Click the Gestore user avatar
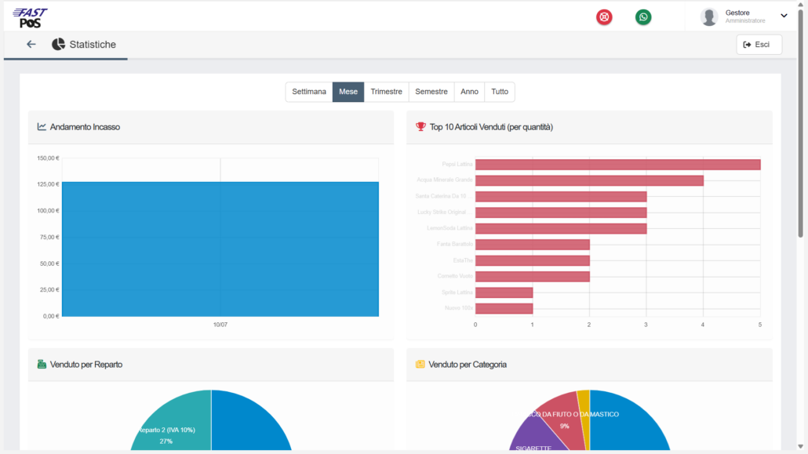This screenshot has width=808, height=454. 709,17
